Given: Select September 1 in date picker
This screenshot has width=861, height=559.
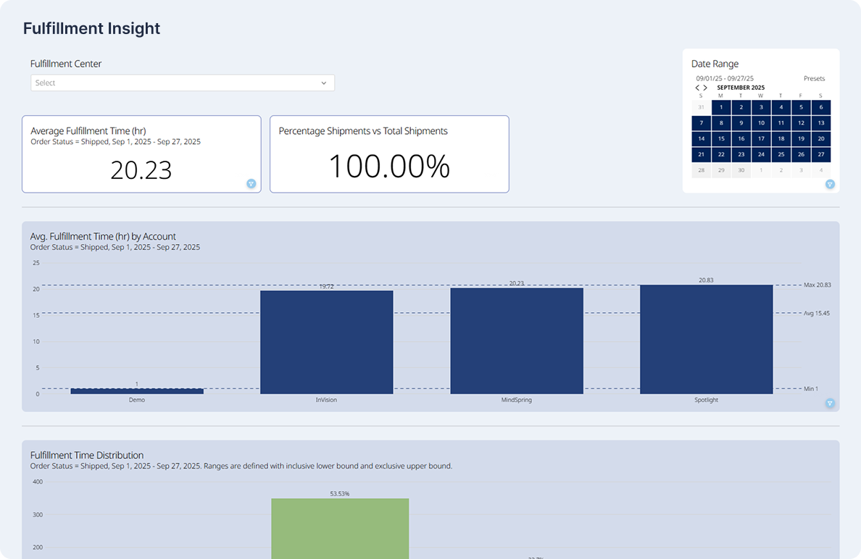Looking at the screenshot, I should (x=721, y=107).
